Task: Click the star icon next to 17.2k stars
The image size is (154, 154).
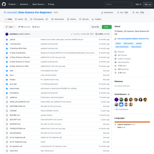Action: click(115, 66)
